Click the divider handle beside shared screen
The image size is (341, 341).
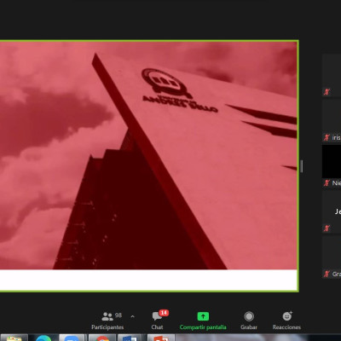302,166
